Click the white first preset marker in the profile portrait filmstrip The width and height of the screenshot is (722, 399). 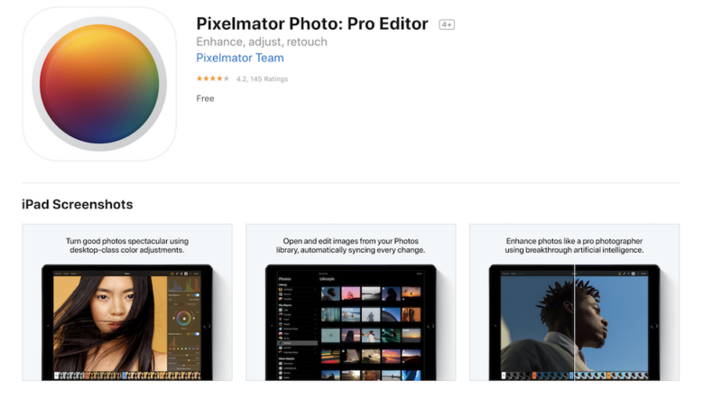tap(504, 376)
